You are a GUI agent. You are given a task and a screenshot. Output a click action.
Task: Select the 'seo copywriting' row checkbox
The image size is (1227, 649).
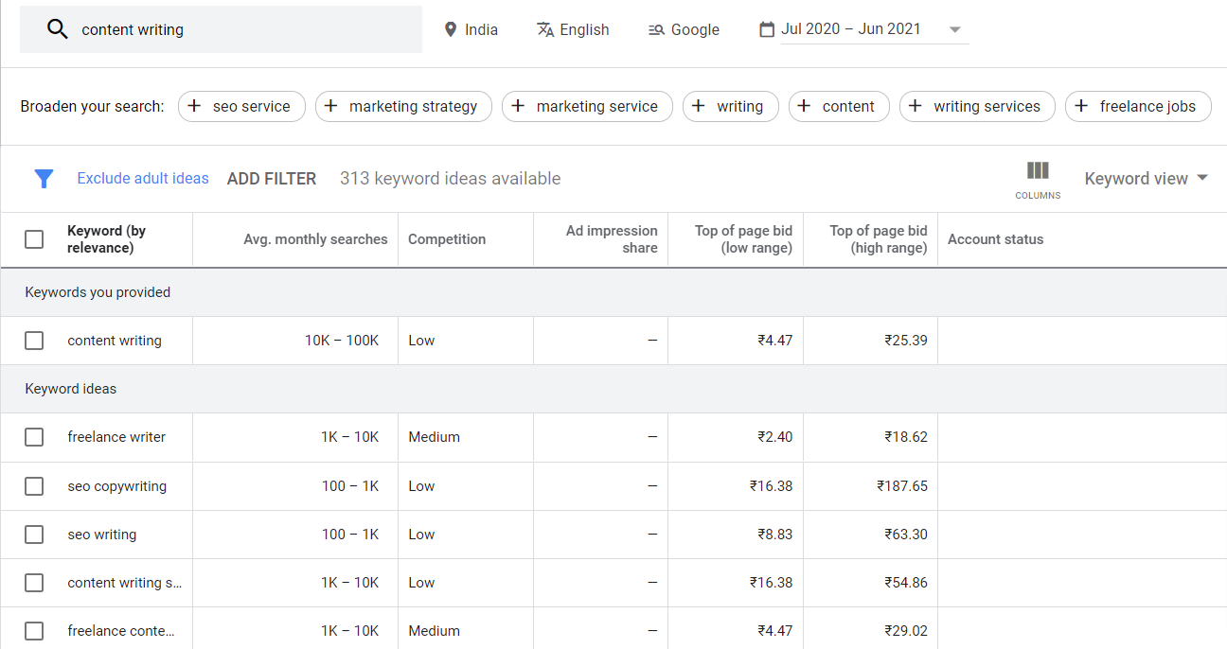34,486
